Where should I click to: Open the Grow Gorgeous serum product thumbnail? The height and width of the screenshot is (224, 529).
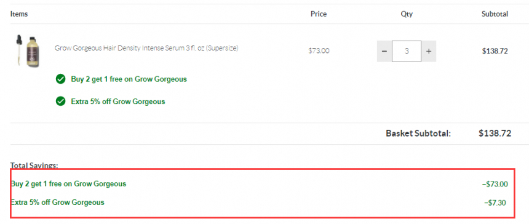point(27,51)
